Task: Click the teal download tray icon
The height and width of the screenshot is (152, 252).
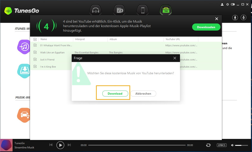Action: [24, 71]
